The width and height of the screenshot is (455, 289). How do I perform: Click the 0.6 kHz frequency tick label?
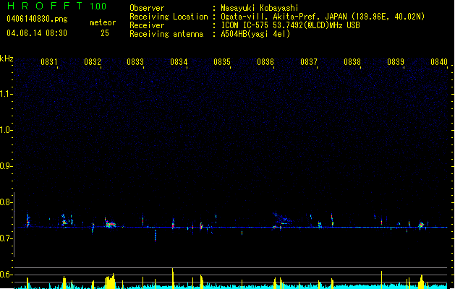(6, 275)
